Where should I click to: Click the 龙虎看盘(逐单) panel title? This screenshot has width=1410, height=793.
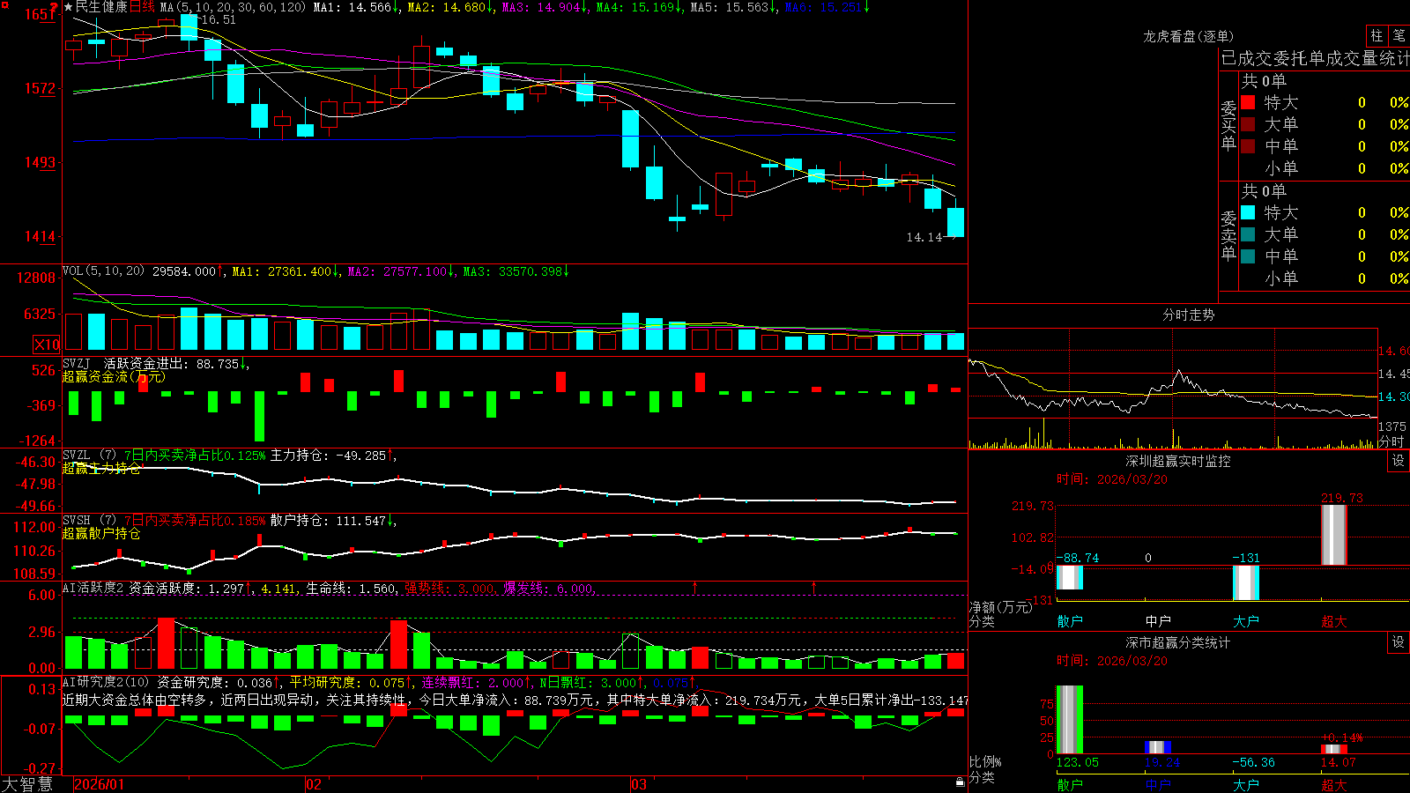[x=1188, y=36]
